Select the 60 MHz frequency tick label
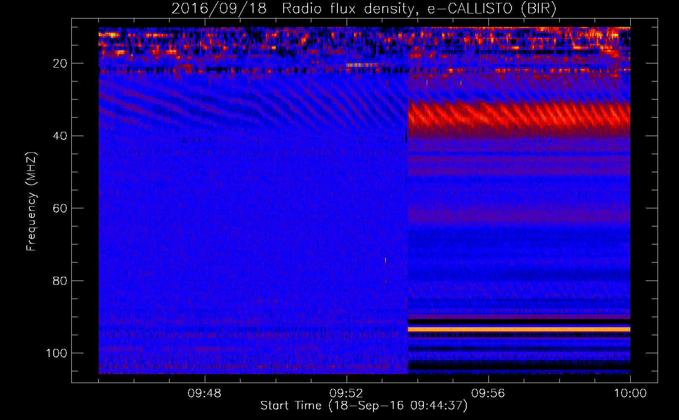Image resolution: width=679 pixels, height=420 pixels. point(60,208)
